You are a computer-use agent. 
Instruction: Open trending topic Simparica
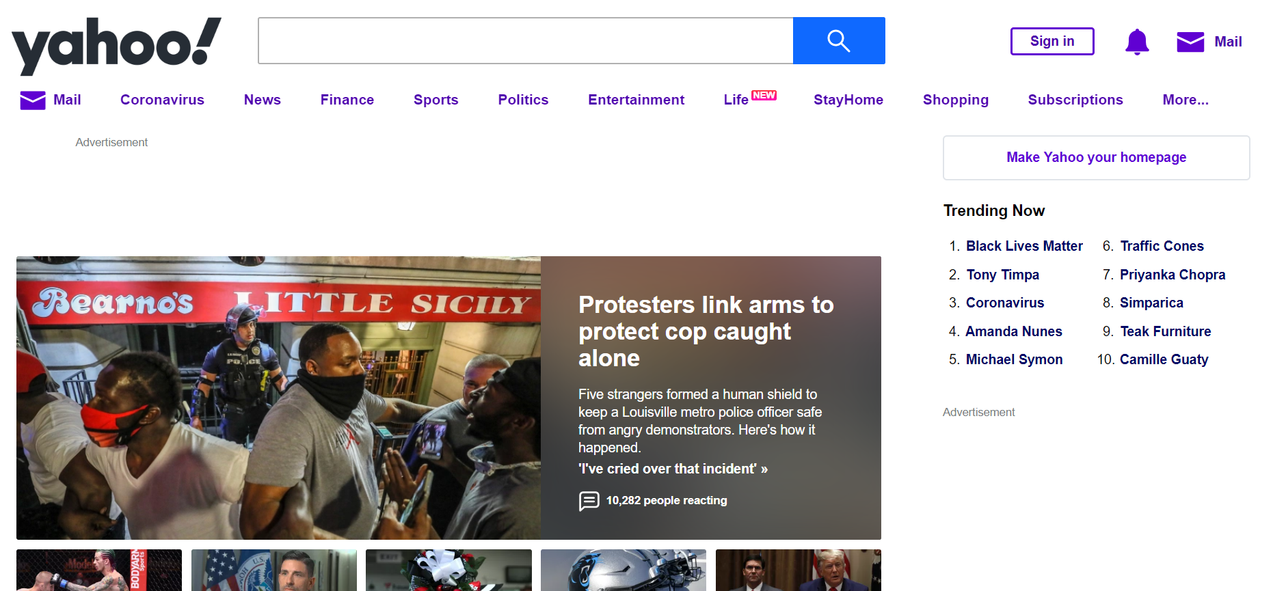pyautogui.click(x=1151, y=303)
